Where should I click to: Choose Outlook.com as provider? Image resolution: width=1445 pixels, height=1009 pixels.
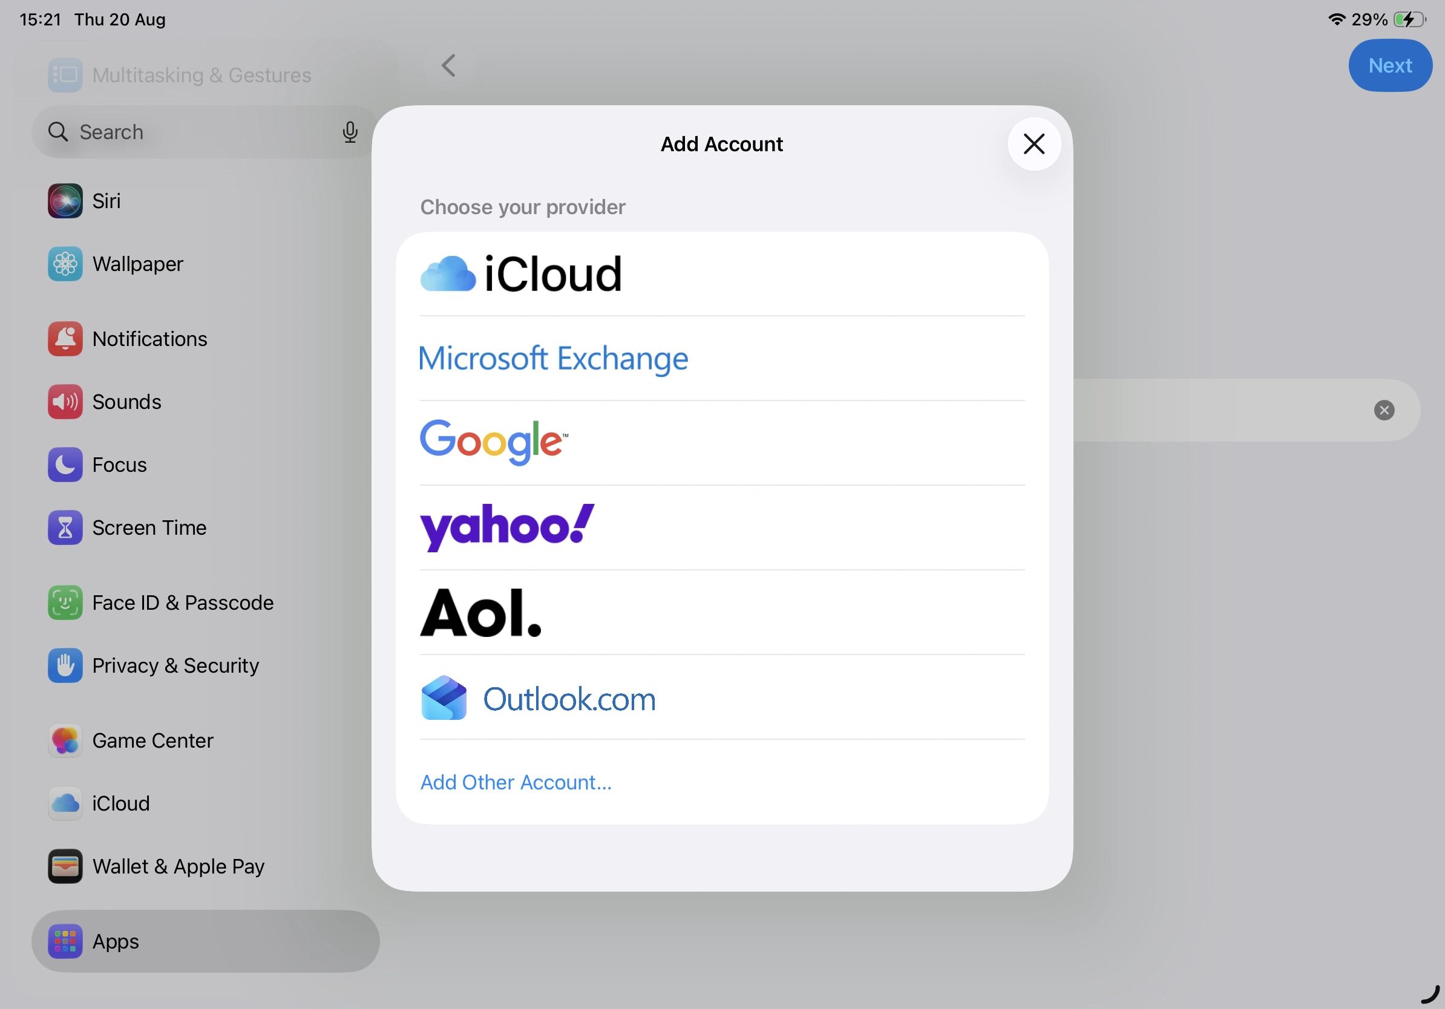coord(722,697)
